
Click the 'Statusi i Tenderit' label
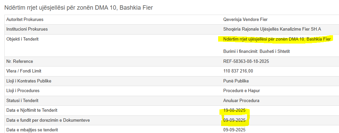(22, 100)
